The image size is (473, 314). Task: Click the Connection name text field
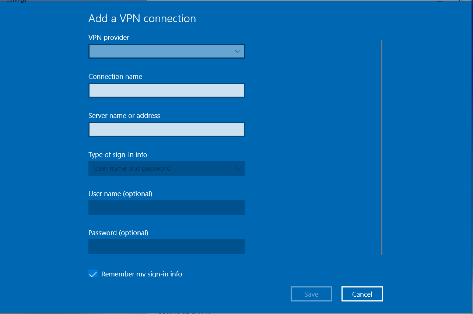click(167, 90)
